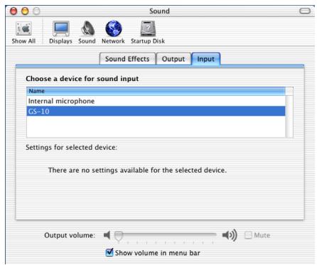This screenshot has height=265, width=317.
Task: Switch to the Sound Effects tab
Action: [127, 59]
